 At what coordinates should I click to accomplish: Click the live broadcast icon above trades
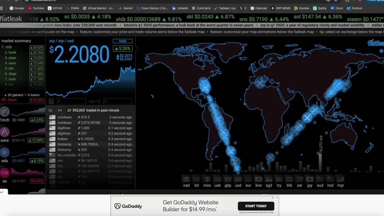60,110
